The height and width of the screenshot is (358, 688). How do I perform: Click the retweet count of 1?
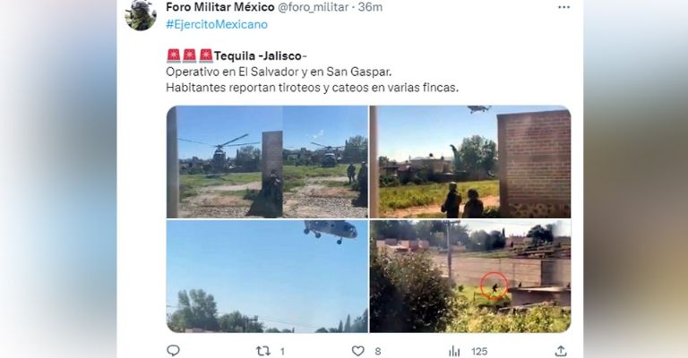click(282, 352)
